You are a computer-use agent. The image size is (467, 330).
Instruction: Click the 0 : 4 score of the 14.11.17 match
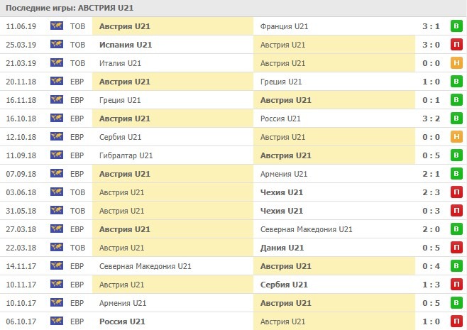pyautogui.click(x=430, y=266)
